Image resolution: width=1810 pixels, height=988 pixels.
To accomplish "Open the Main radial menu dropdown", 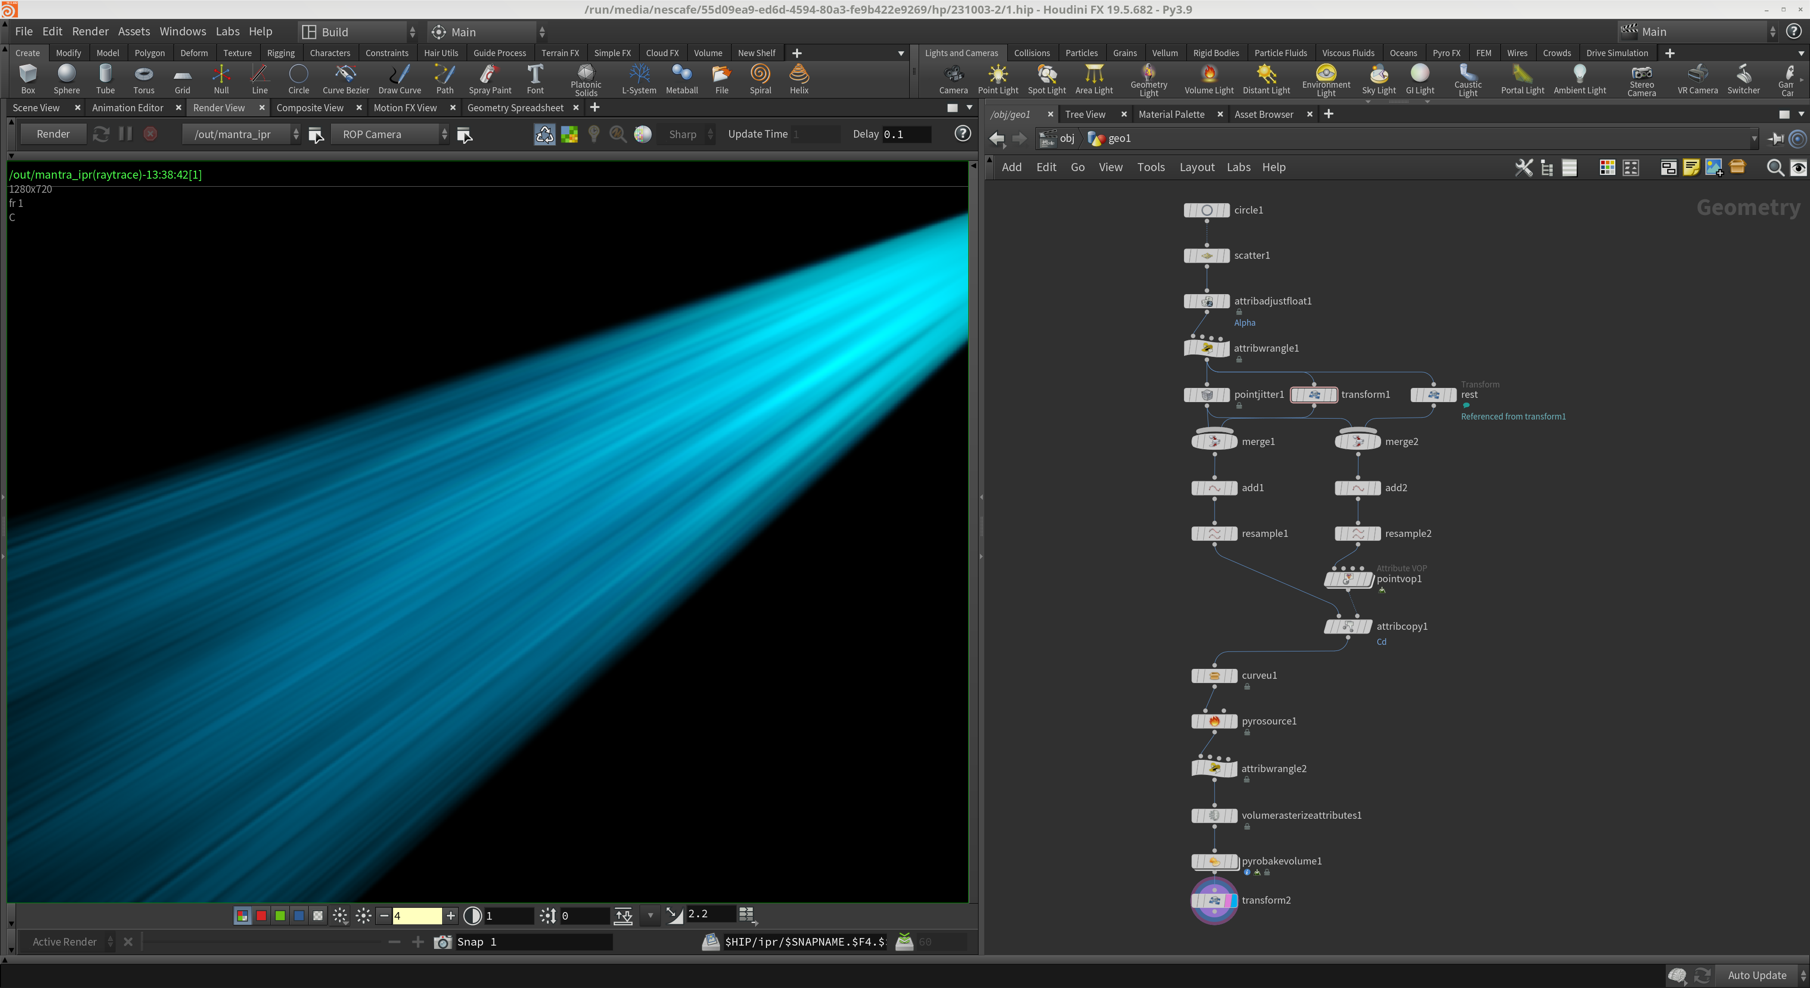I will click(x=487, y=32).
